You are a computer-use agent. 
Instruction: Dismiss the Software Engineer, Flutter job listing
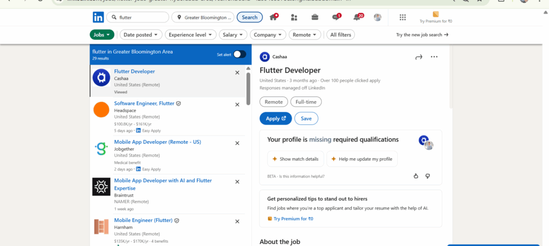[x=238, y=105]
